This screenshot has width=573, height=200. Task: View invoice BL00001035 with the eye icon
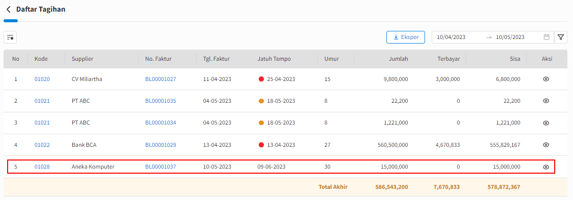546,101
